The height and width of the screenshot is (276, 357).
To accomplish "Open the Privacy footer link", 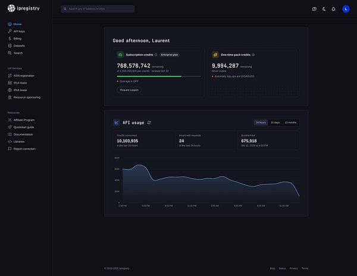I will 293,268.
